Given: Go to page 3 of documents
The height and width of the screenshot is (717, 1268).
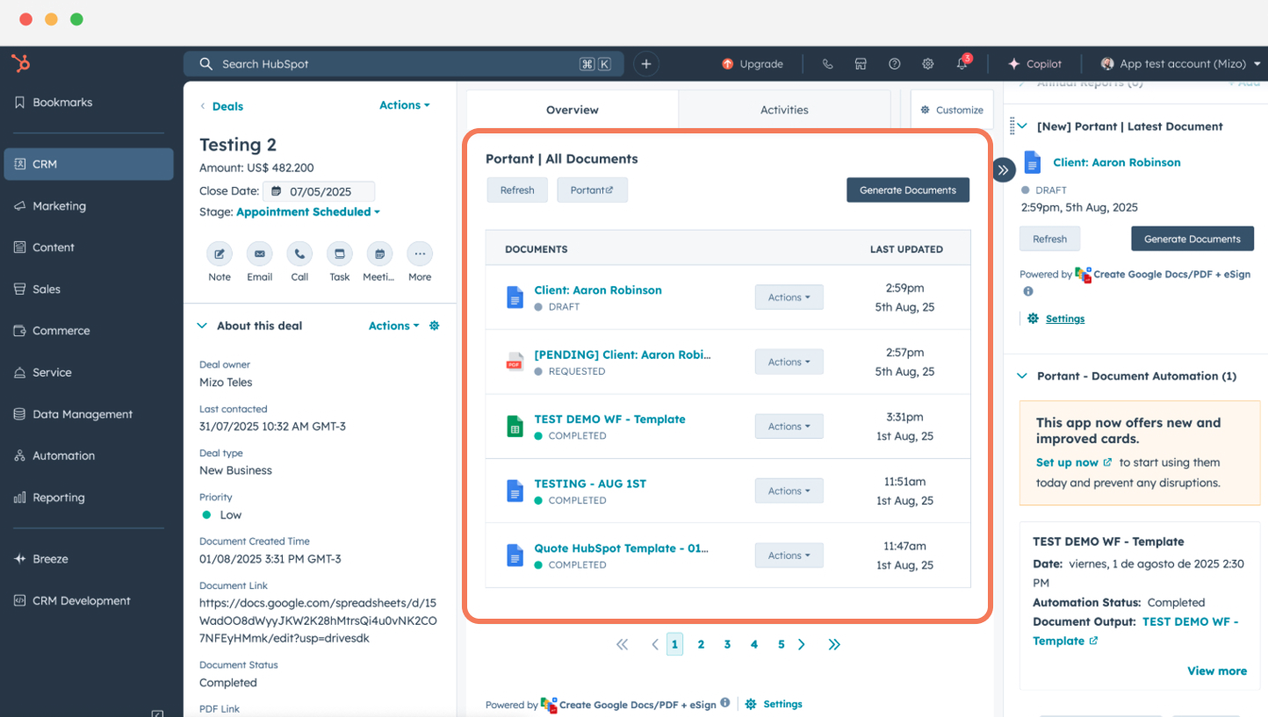Looking at the screenshot, I should (727, 644).
